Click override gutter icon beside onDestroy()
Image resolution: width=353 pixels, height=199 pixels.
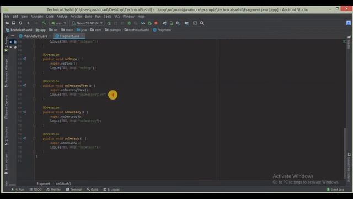[25, 112]
